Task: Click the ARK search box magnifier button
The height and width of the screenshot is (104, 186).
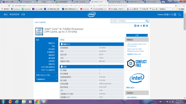Action: [147, 21]
